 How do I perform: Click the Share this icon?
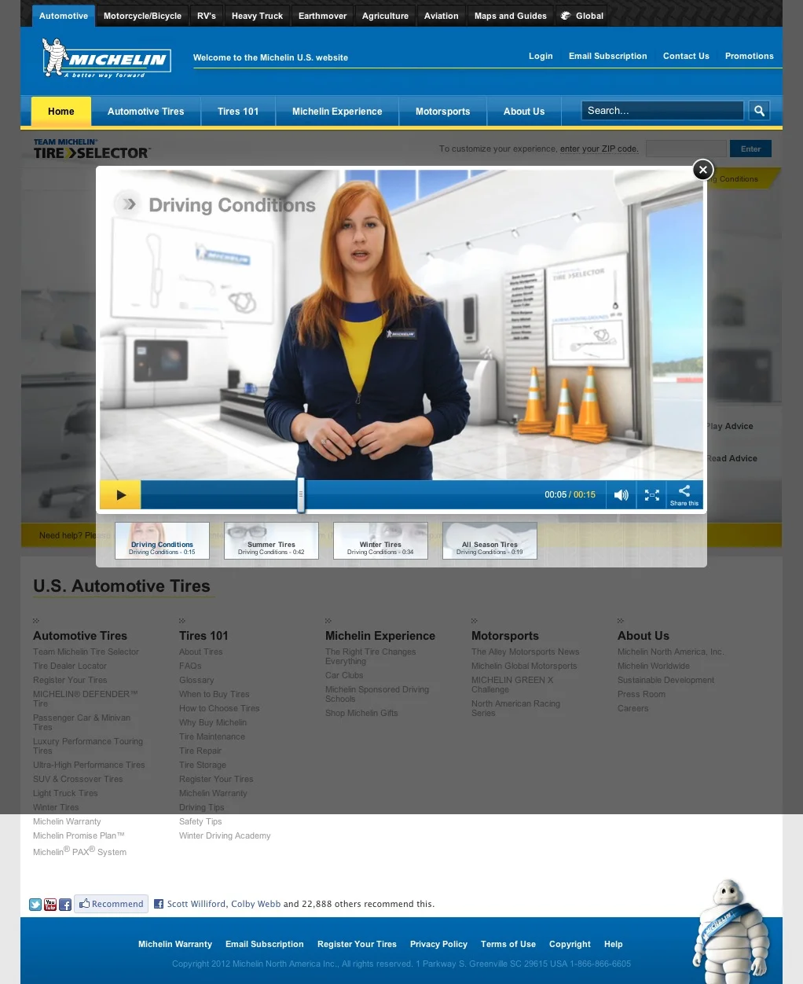tap(684, 495)
